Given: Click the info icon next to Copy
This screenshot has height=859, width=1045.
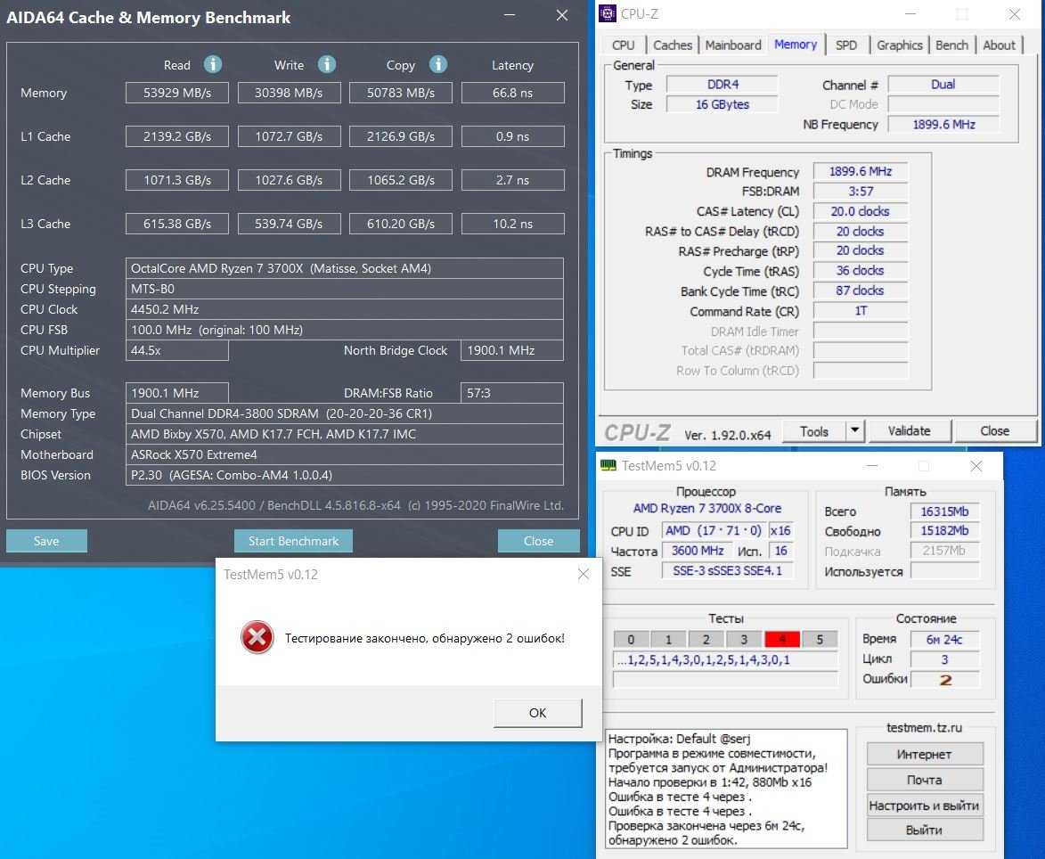Looking at the screenshot, I should click(x=437, y=64).
